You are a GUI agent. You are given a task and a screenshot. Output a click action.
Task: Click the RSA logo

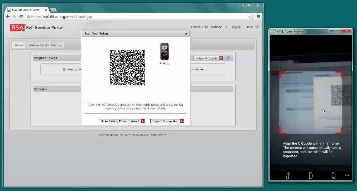pyautogui.click(x=18, y=28)
